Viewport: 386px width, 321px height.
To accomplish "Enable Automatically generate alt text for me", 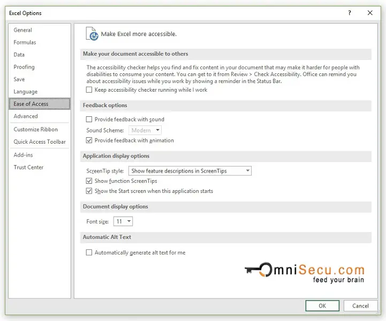I will (x=89, y=252).
